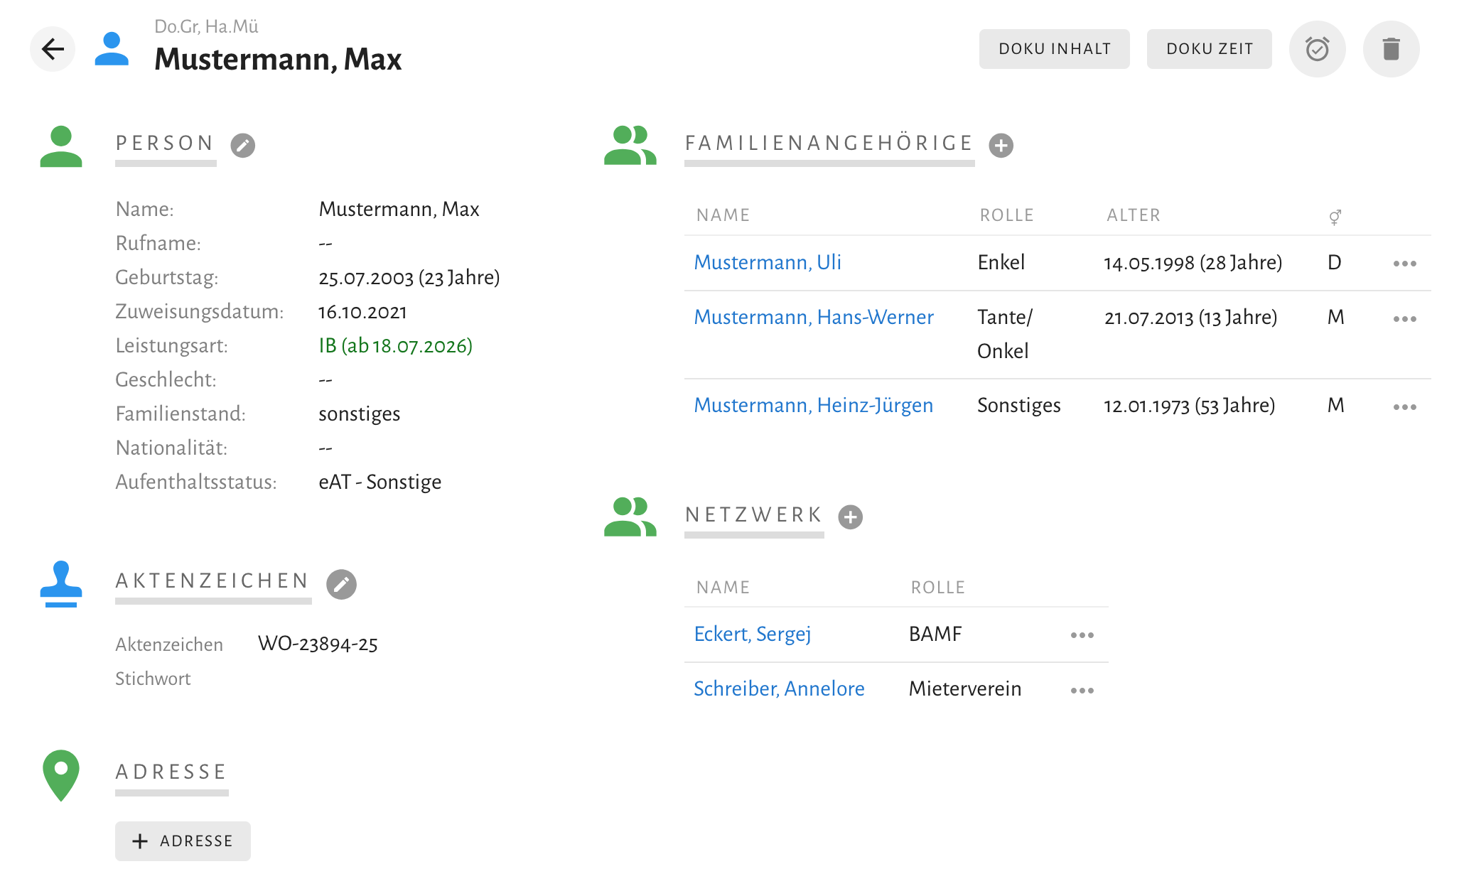Click the green Person section icon
Image resolution: width=1464 pixels, height=891 pixels.
click(61, 146)
